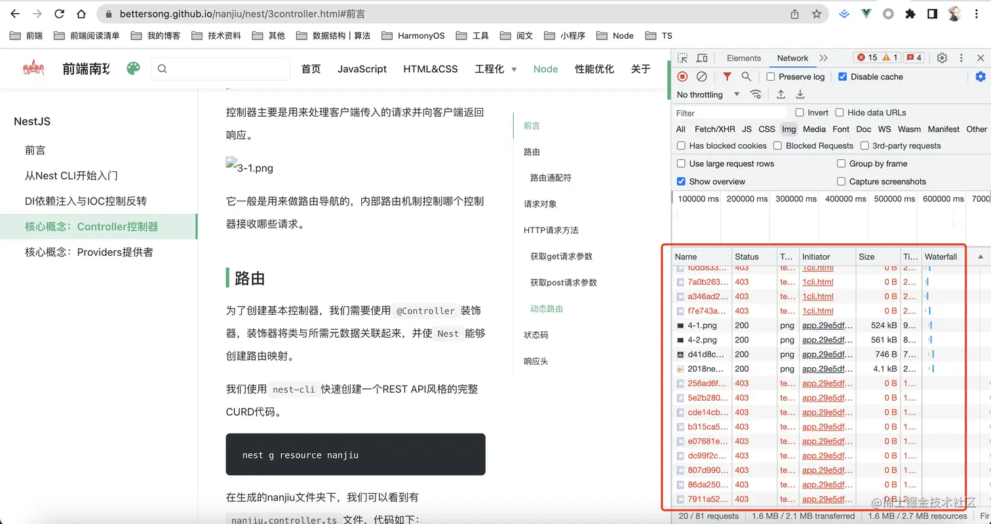Check Use large request rows

tap(681, 163)
